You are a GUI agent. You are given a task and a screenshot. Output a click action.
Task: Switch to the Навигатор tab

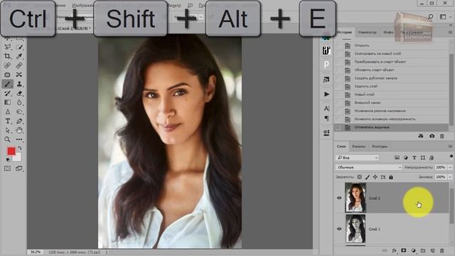pyautogui.click(x=368, y=32)
